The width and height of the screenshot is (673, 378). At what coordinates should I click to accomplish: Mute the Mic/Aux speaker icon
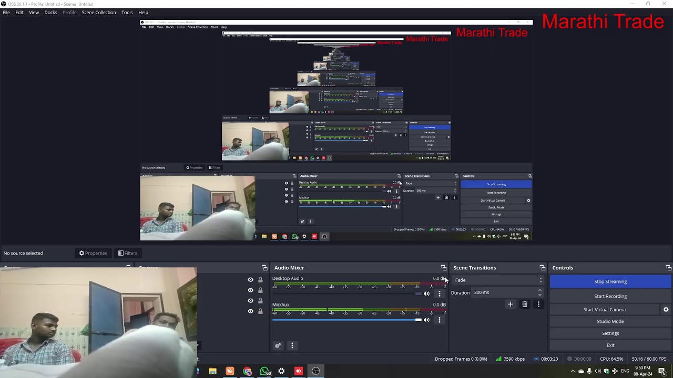click(426, 320)
